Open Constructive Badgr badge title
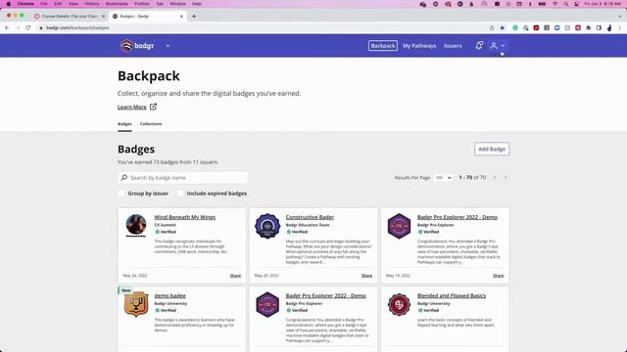This screenshot has height=352, width=627. click(x=310, y=217)
